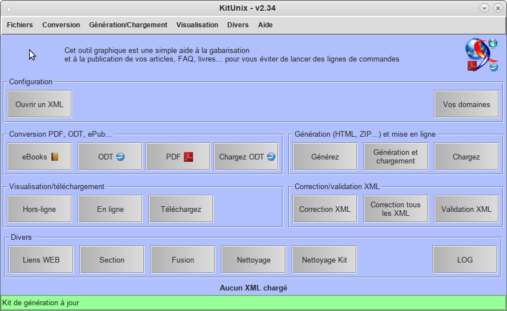The width and height of the screenshot is (507, 311).
Task: Open the Visualisation menu
Action: tap(197, 25)
